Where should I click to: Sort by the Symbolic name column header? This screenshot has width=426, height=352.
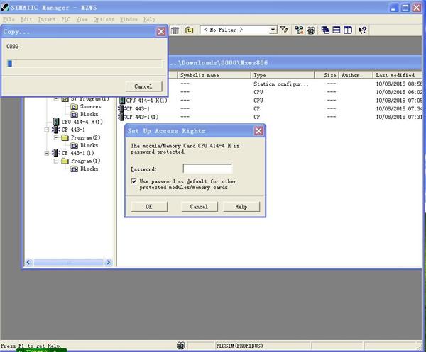[x=214, y=75]
